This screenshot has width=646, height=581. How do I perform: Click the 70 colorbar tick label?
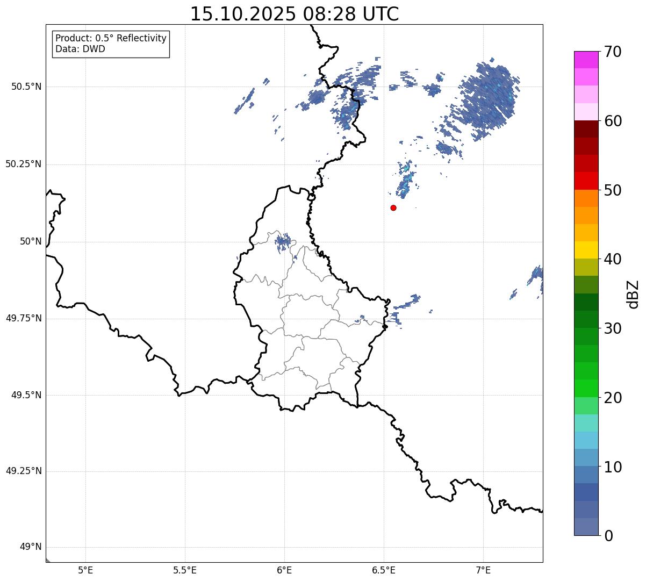pos(613,52)
